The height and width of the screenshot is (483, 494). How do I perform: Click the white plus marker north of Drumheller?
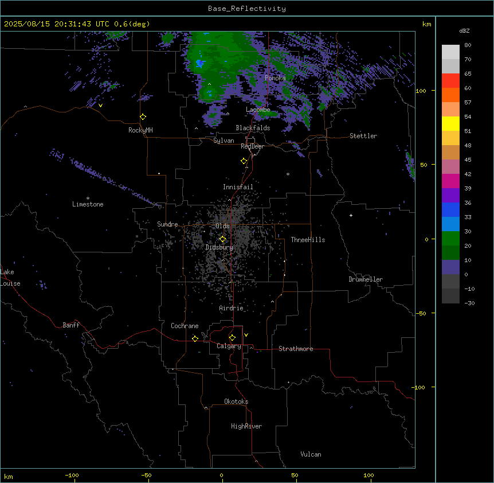[351, 215]
